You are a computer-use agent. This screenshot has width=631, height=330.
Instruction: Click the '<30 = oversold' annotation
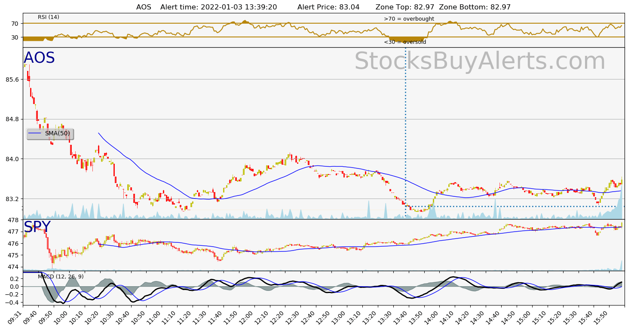pos(405,42)
